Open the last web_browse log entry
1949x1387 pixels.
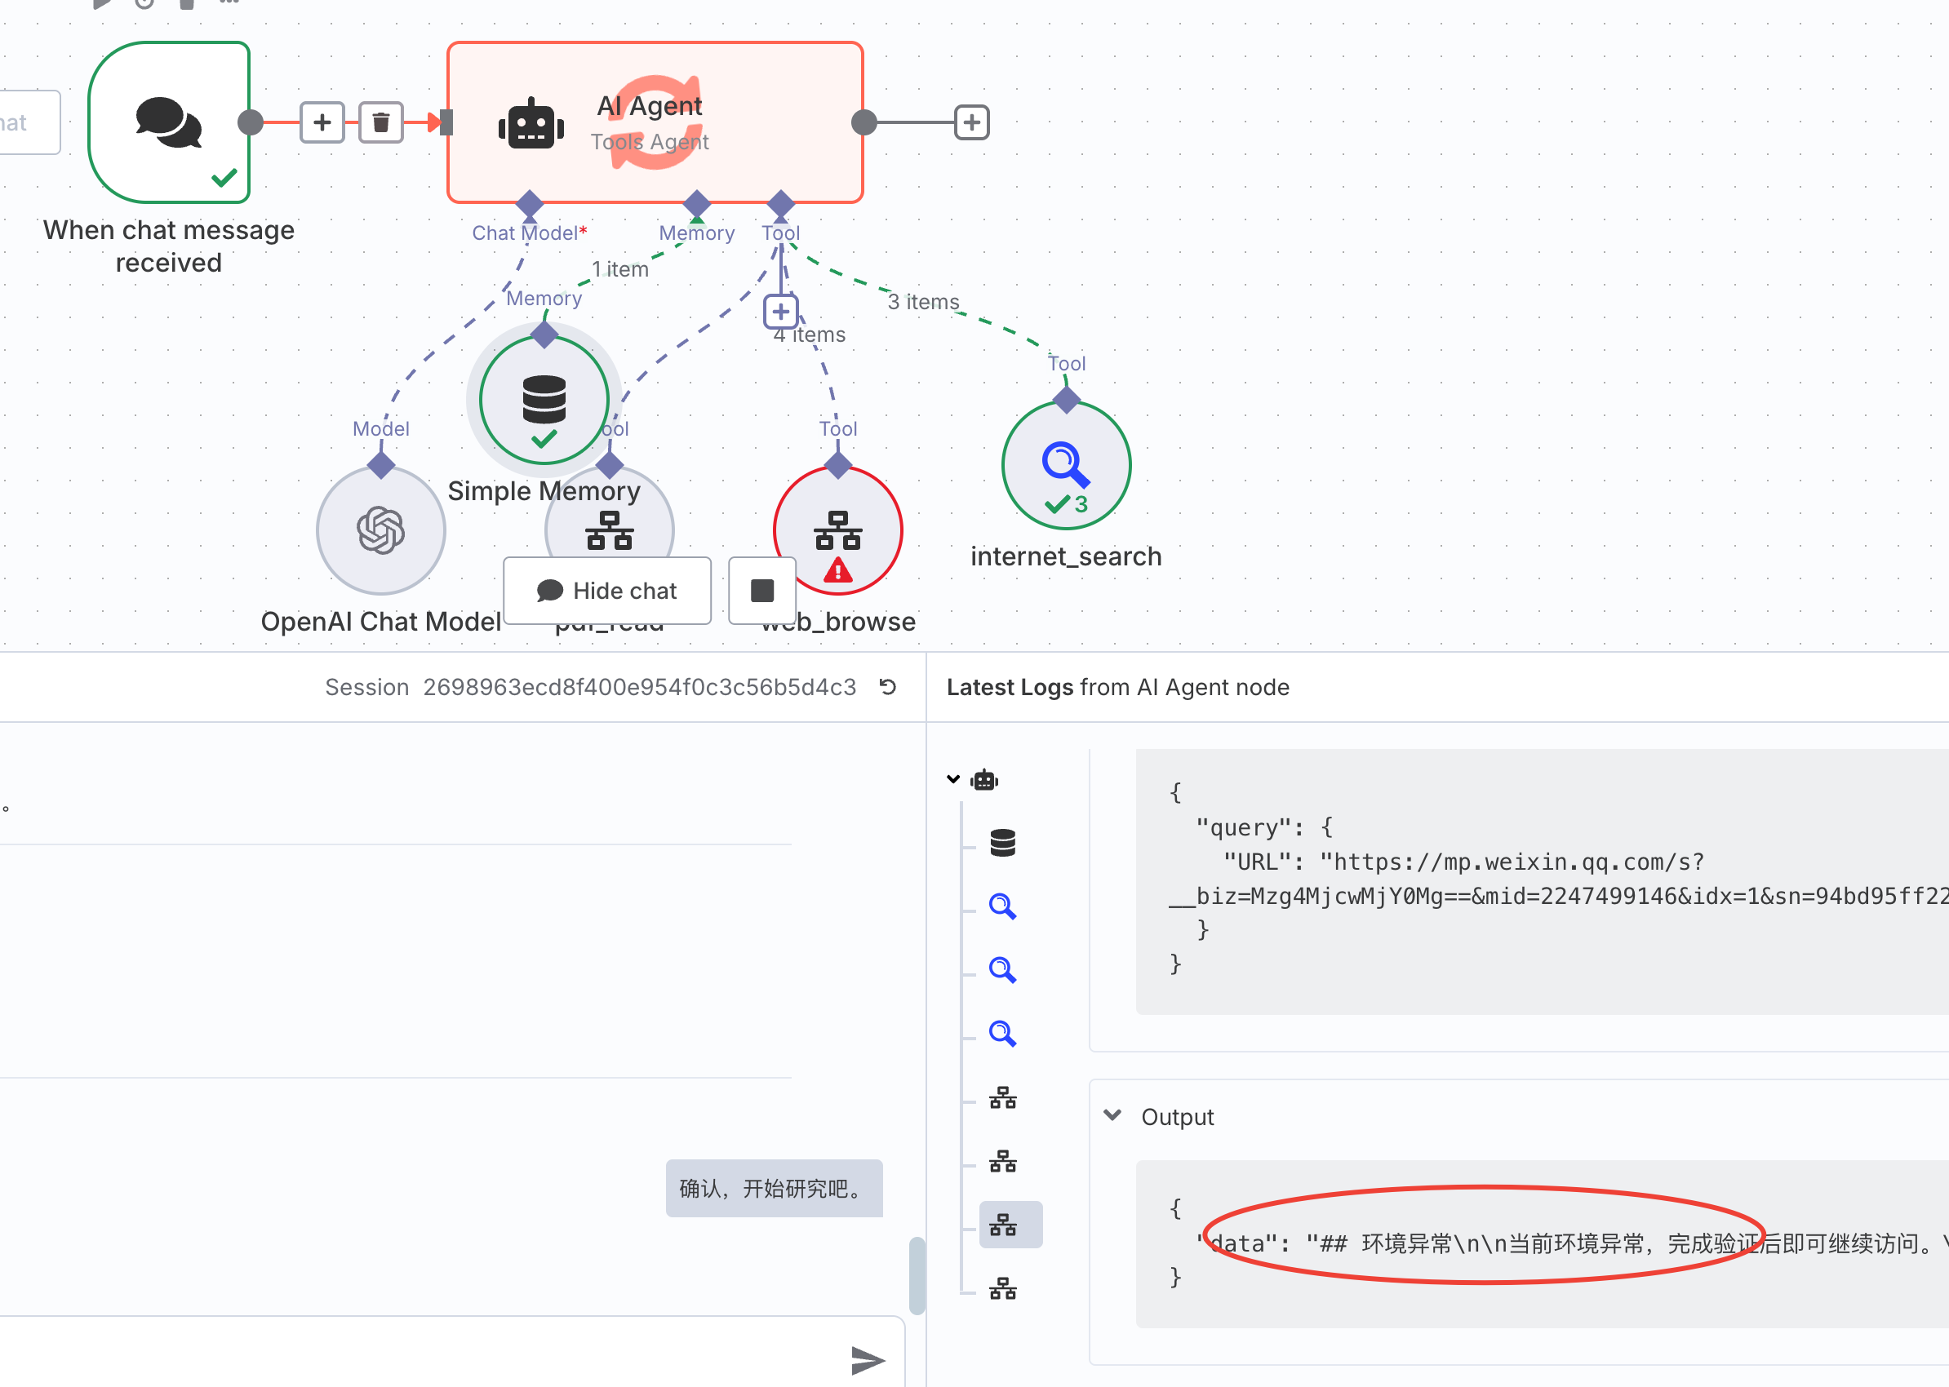(x=1003, y=1289)
